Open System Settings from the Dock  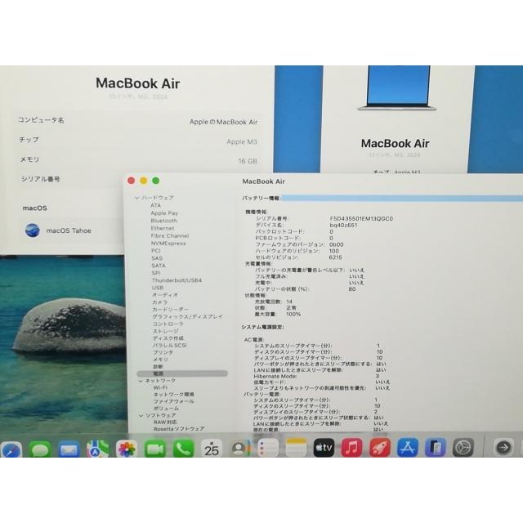pos(463,448)
